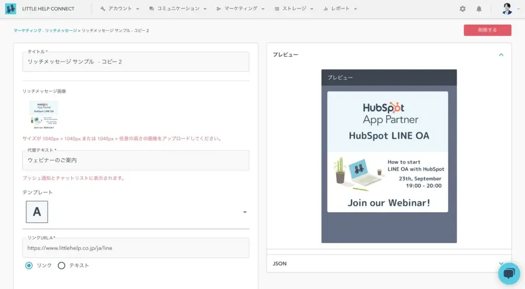Select the リンク radio button
The height and width of the screenshot is (289, 525).
pyautogui.click(x=29, y=265)
